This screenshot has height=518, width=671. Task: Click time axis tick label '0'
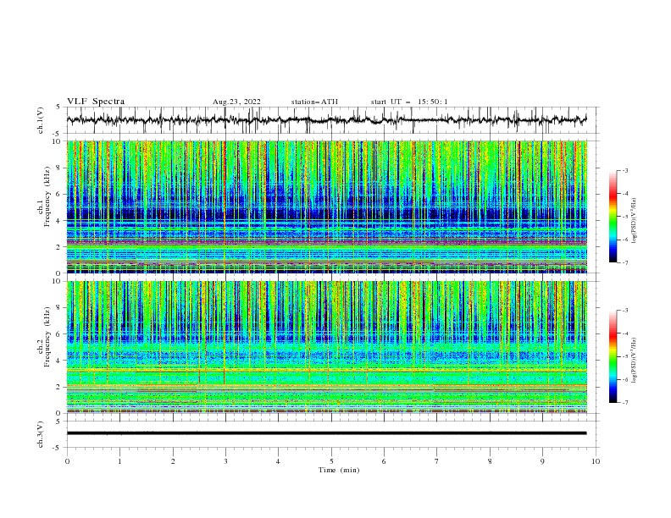pos(67,461)
